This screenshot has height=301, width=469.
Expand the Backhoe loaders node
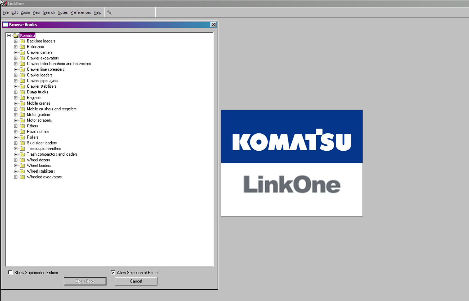16,41
